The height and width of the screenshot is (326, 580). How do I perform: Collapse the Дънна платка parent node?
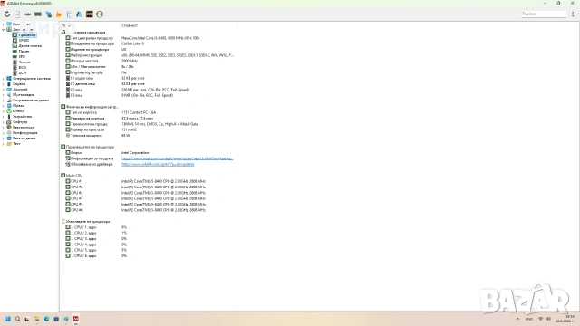pyautogui.click(x=4, y=30)
